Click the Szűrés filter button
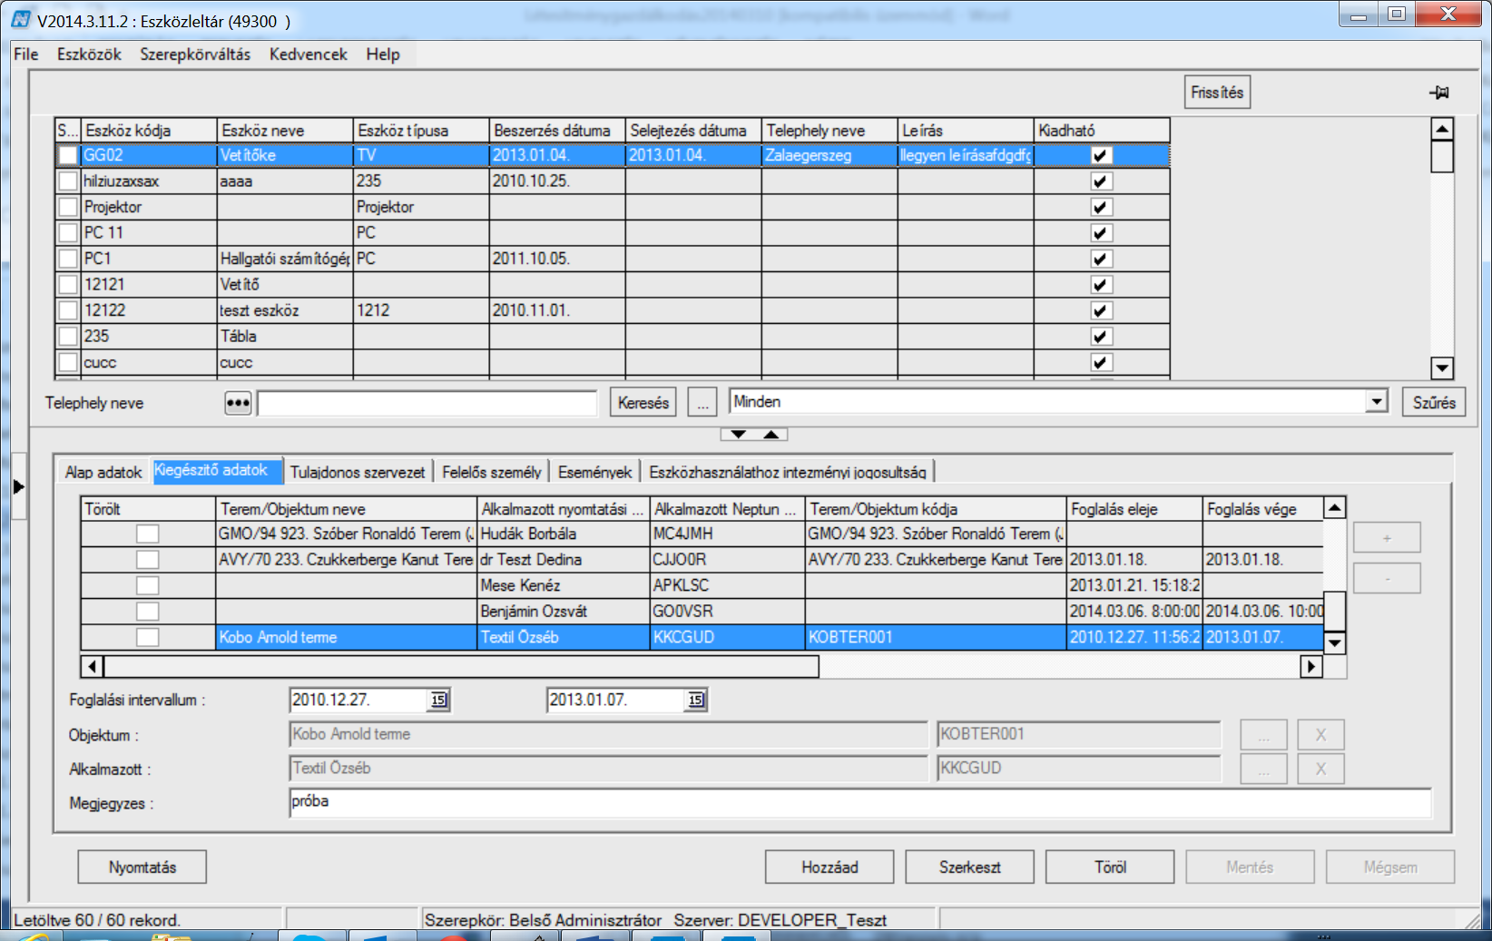1492x941 pixels. click(x=1434, y=403)
